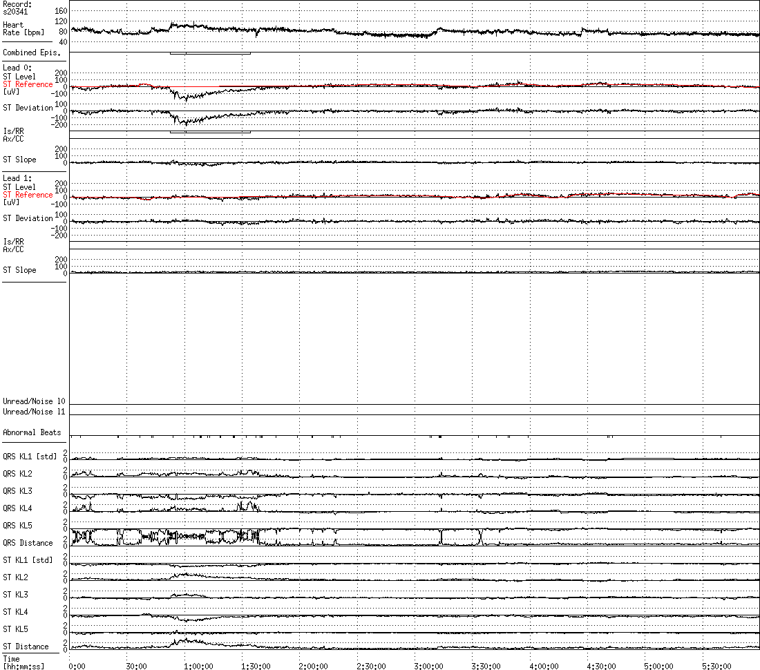Click the red ST Reference label under Lead 0
Image resolution: width=760 pixels, height=670 pixels.
tap(28, 84)
